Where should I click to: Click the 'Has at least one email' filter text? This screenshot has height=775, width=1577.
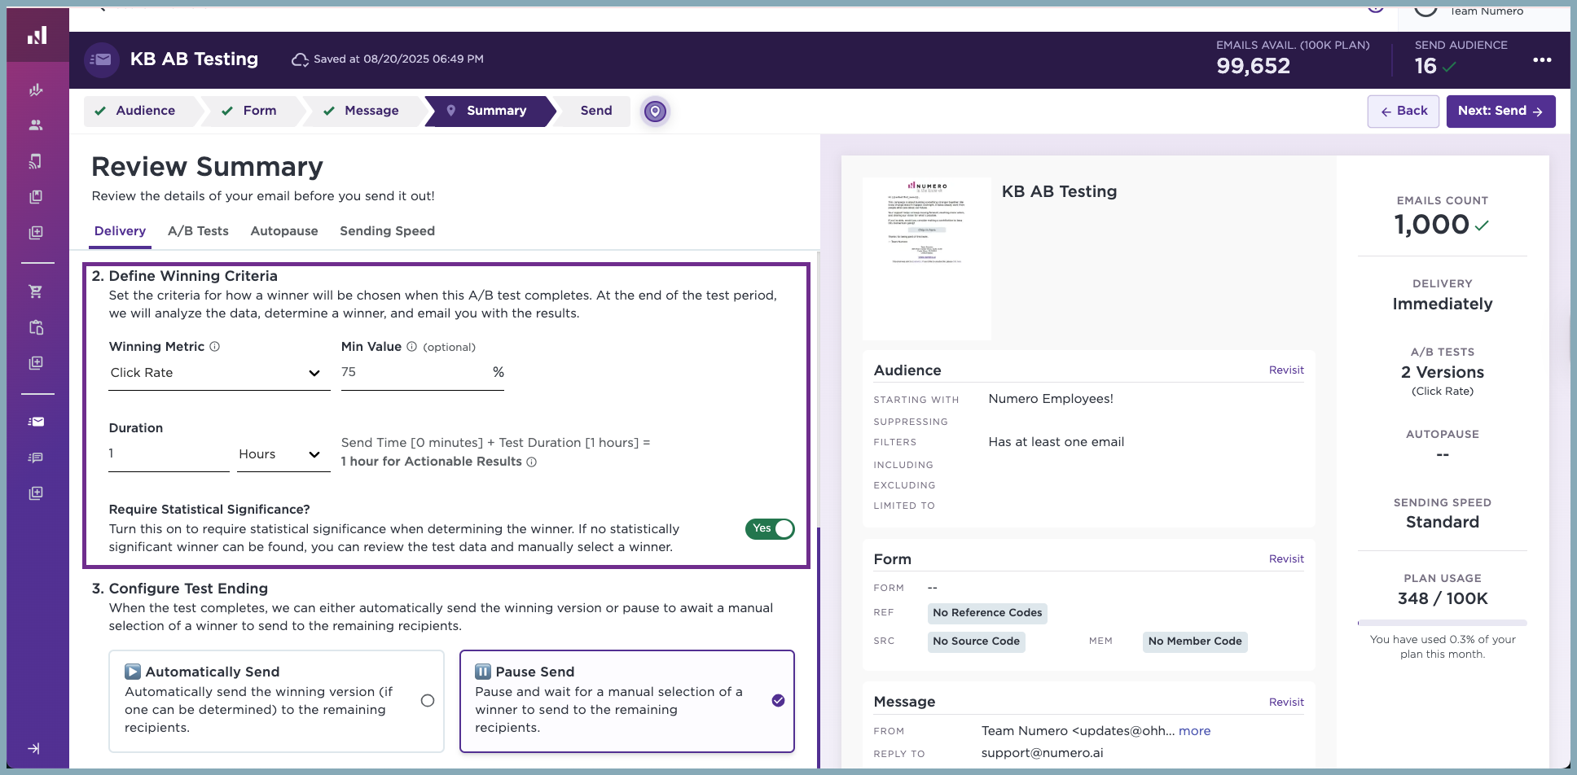[x=1056, y=442]
